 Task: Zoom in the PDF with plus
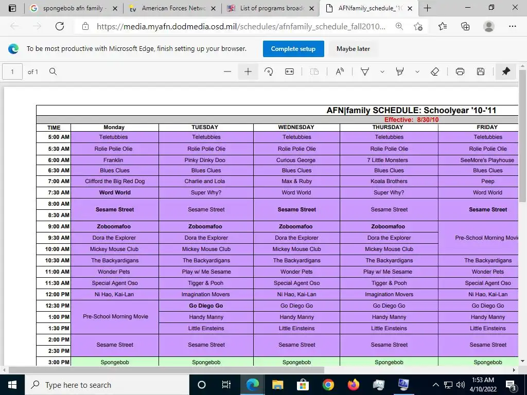248,71
